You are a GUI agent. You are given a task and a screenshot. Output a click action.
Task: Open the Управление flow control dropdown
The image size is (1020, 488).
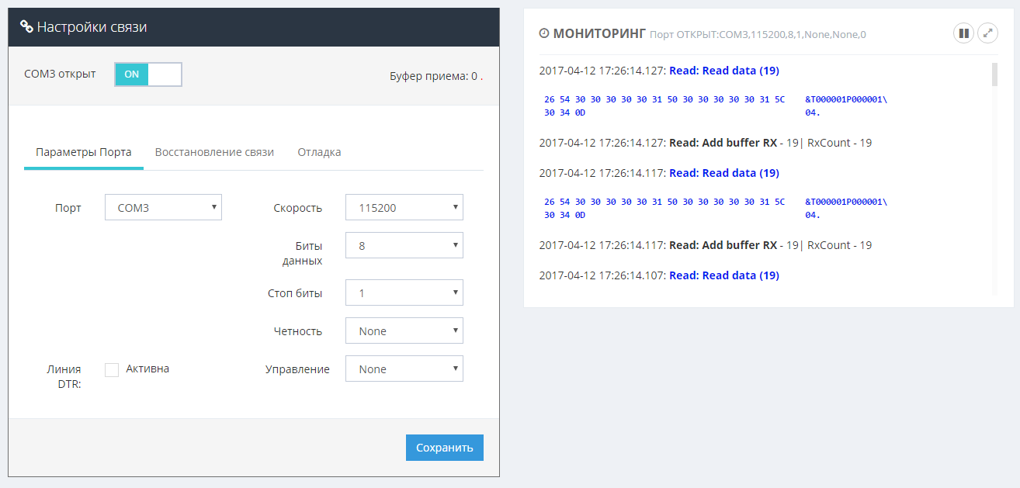point(404,369)
